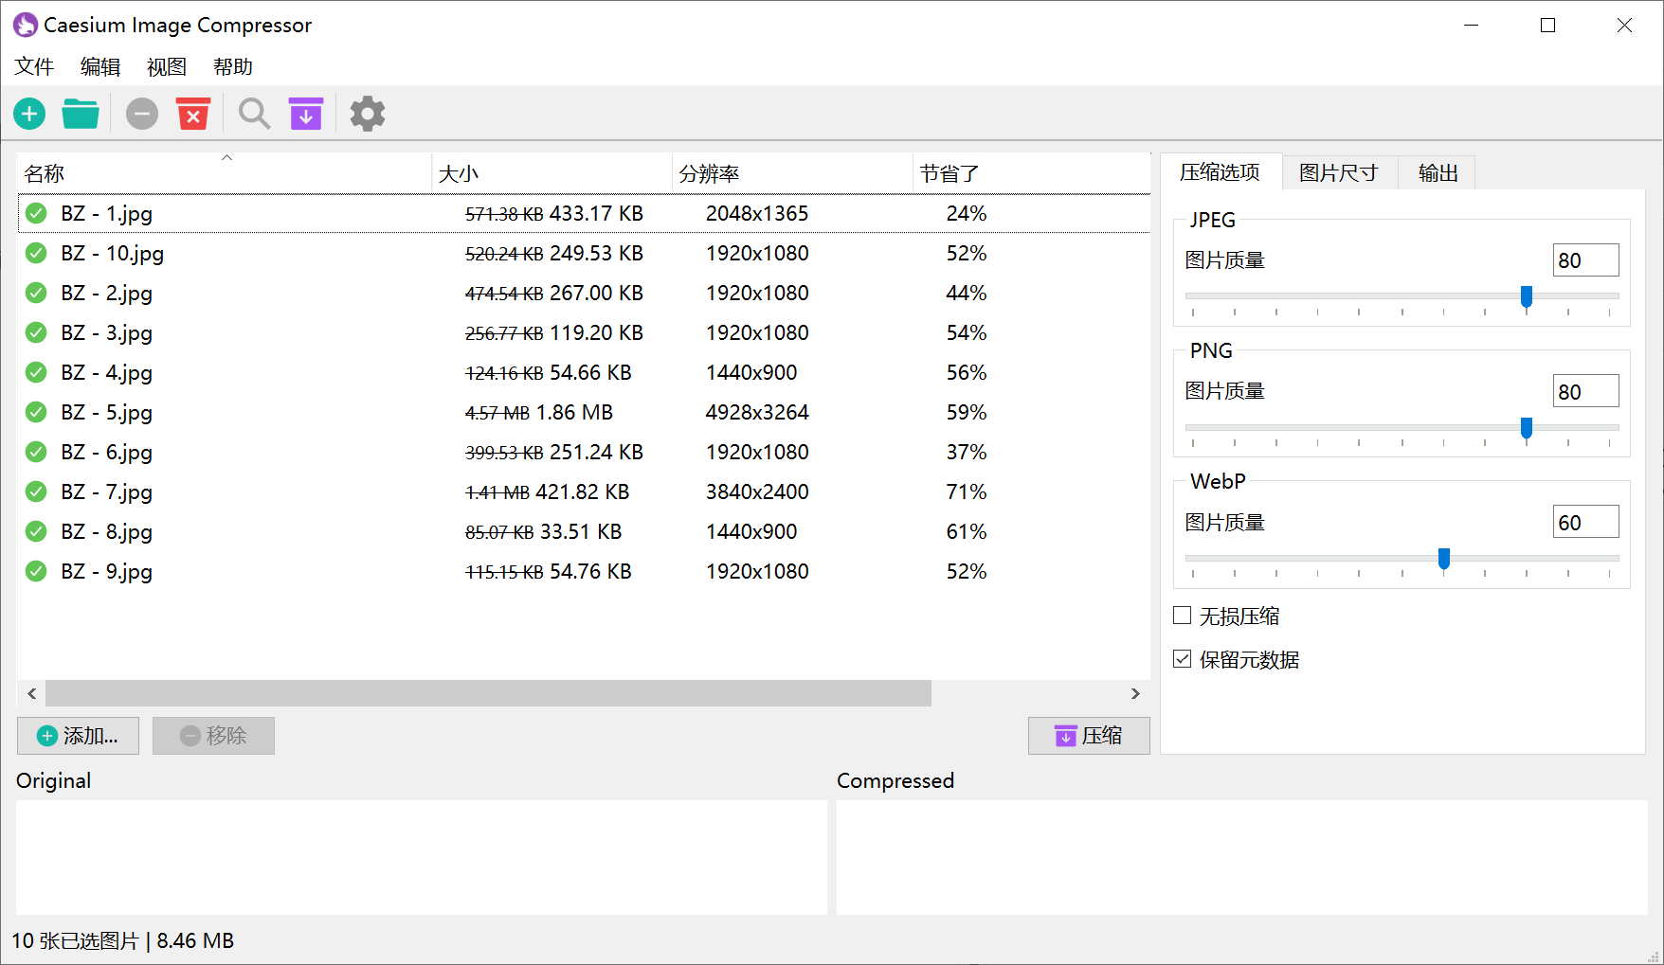Click green checkmark for BZ - 9.jpg
1664x965 pixels.
(36, 572)
